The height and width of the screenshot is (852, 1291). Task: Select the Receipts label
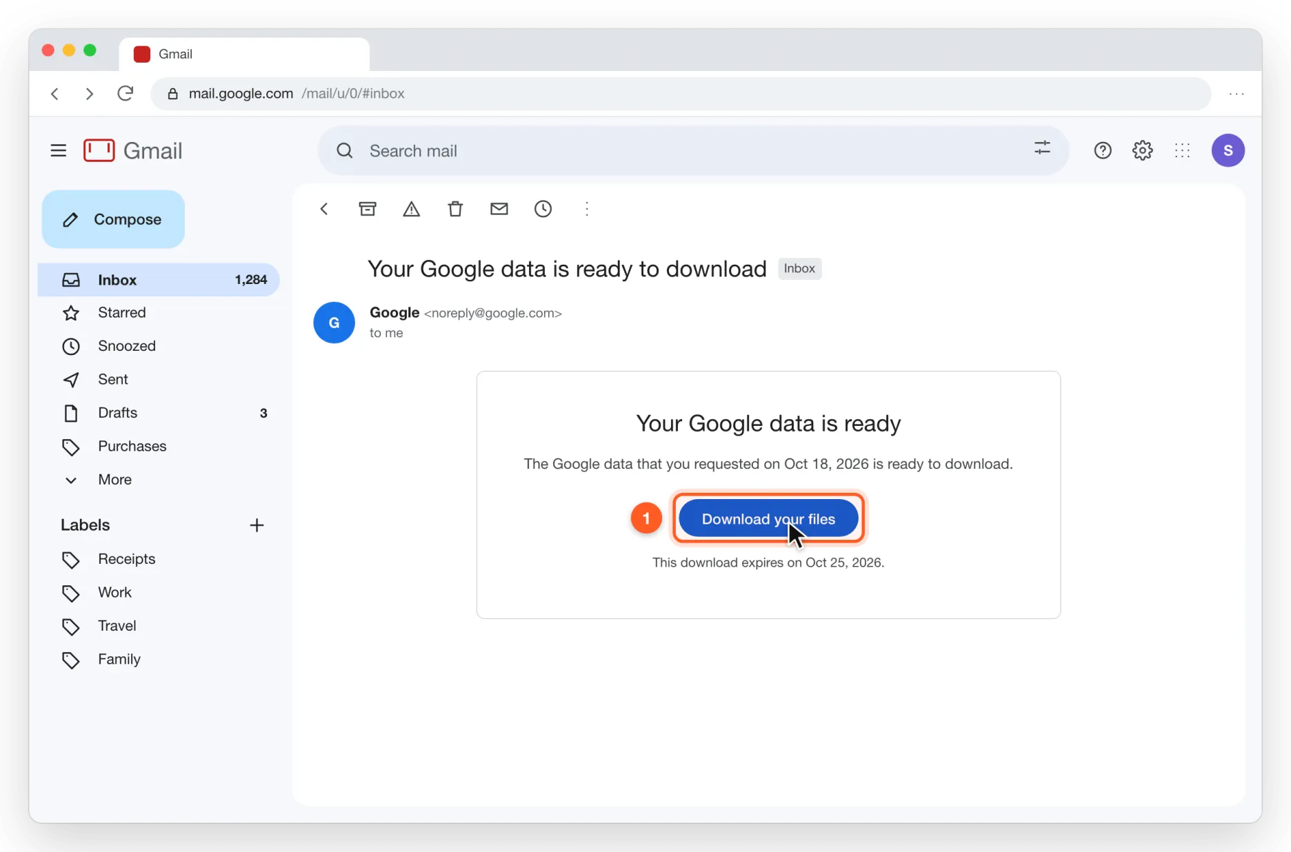[159, 559]
